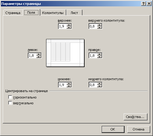Close the Параметры страницы dialog
Screen dimensions: 153x136
(149, 4)
